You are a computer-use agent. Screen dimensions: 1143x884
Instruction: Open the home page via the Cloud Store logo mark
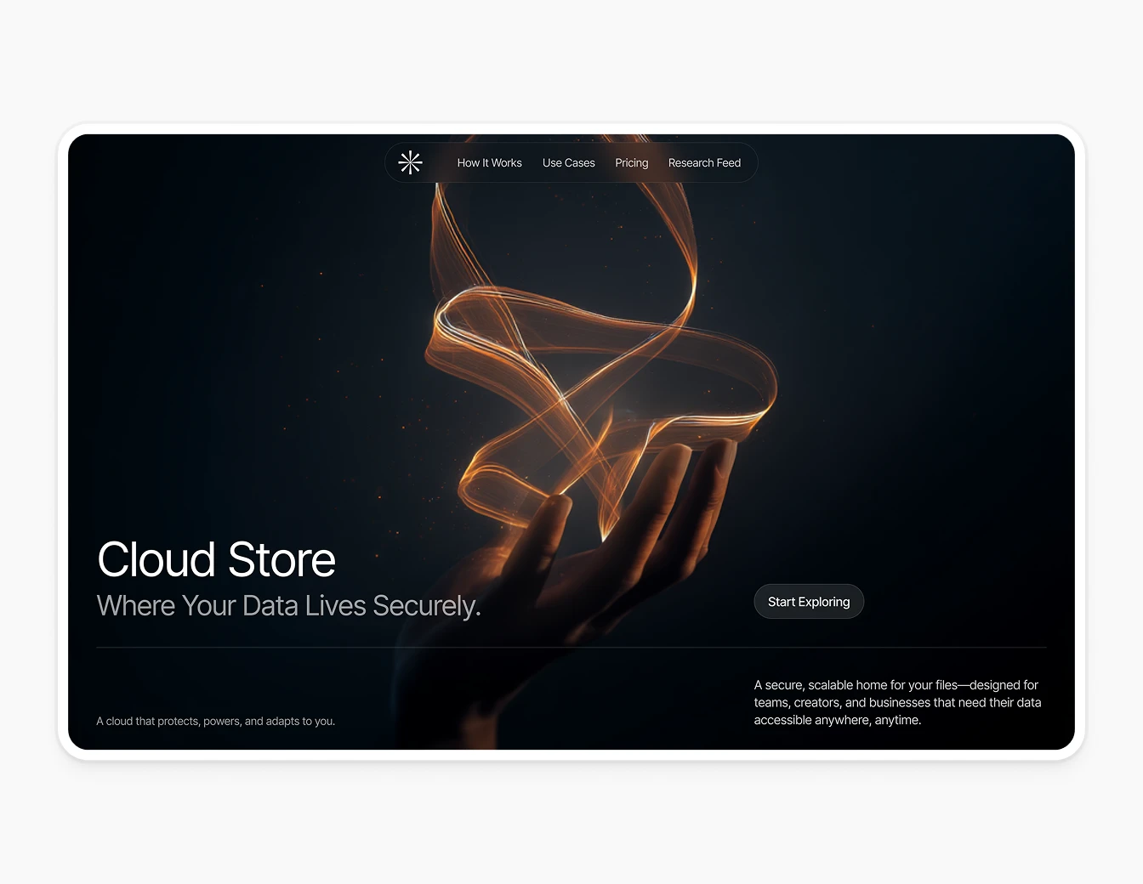click(411, 162)
